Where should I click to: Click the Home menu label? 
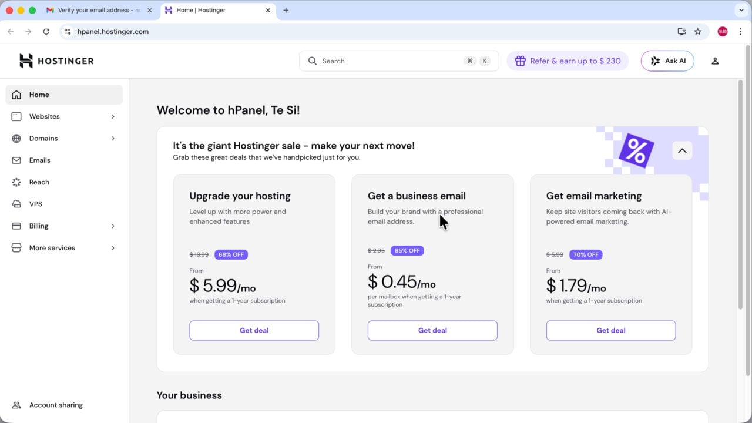39,95
